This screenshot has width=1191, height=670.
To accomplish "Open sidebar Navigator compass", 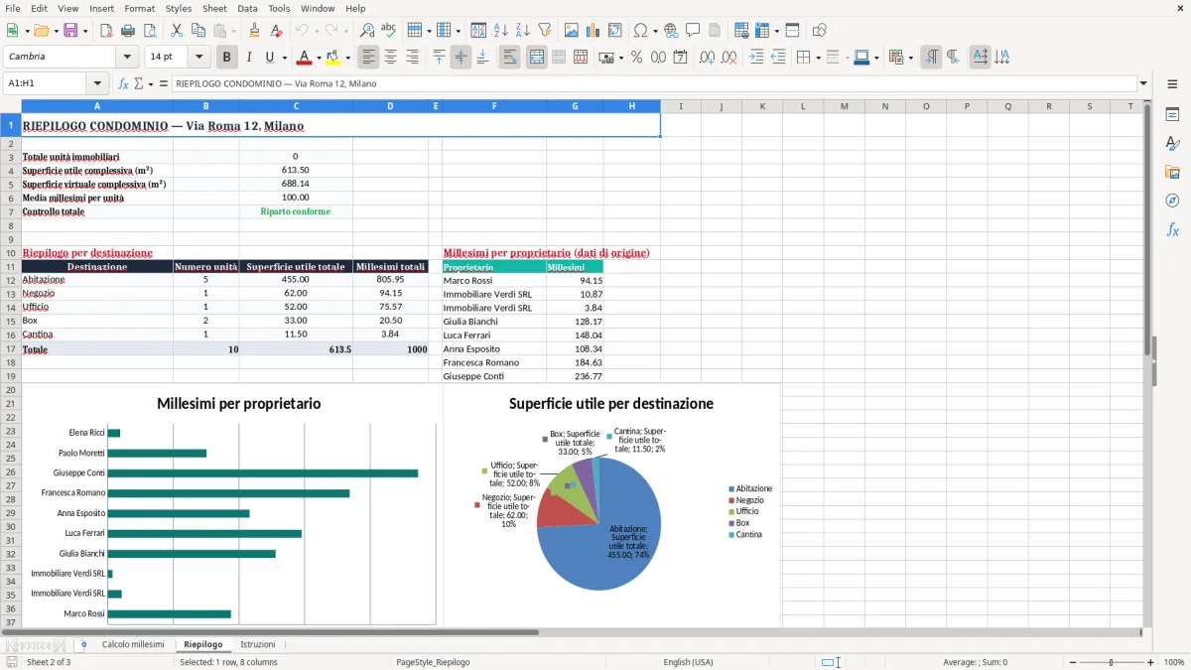I will tap(1172, 201).
